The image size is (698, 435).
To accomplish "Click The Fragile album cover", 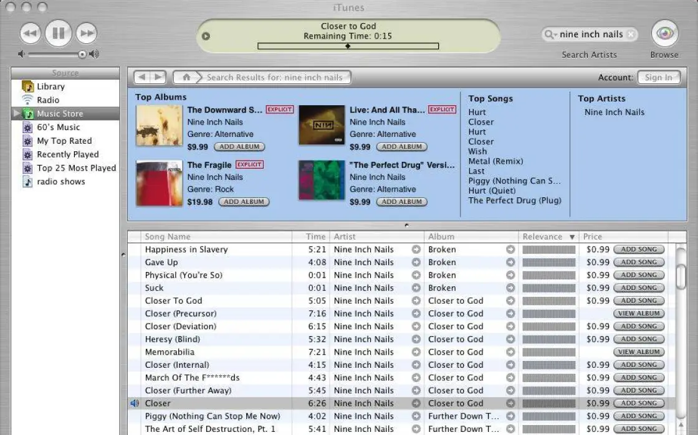I will [159, 183].
